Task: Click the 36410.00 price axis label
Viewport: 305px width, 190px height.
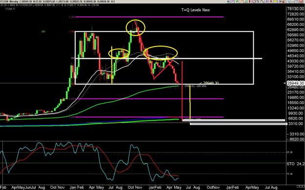Action: 295,71
